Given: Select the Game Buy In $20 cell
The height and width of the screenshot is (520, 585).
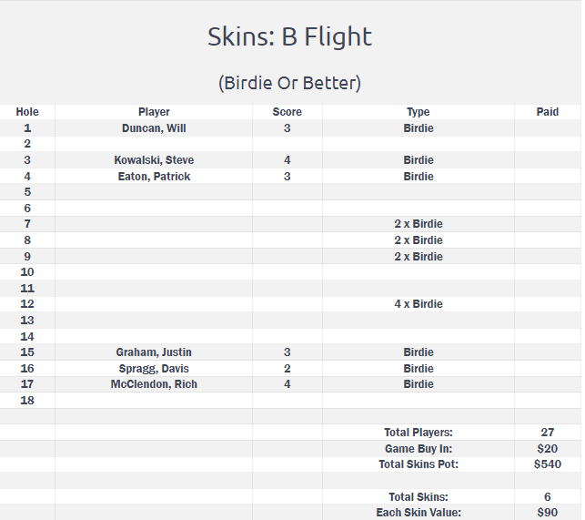Looking at the screenshot, I should click(x=548, y=448).
